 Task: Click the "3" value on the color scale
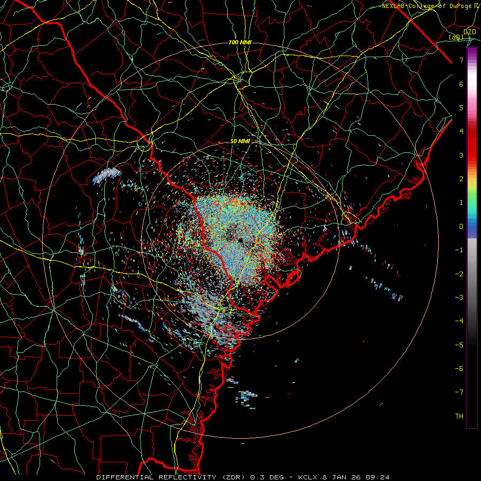(x=461, y=155)
